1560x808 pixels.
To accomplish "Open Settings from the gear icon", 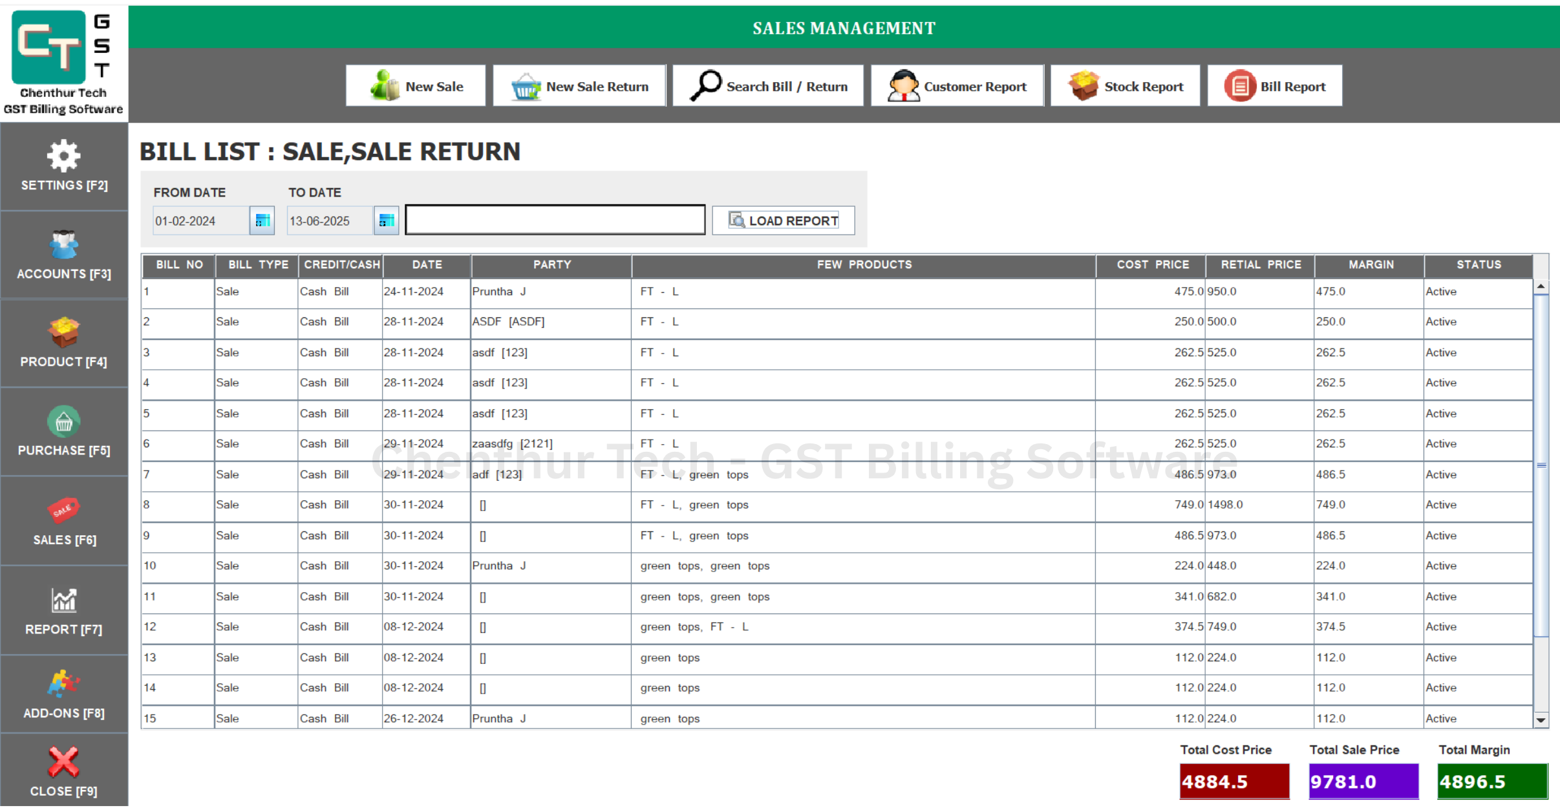I will coord(63,156).
